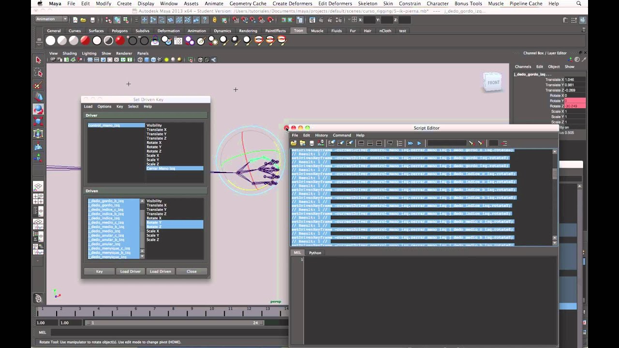Click Script Editor history scroll-down arrow
This screenshot has width=619, height=348.
555,243
